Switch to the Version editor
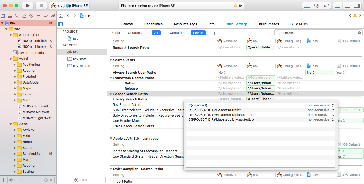Viewport: 364px width, 184px height. click(326, 6)
